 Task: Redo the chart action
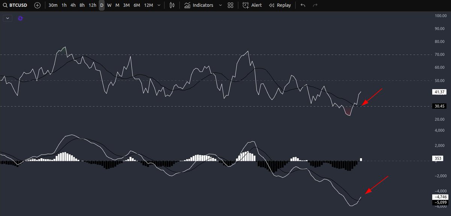click(x=315, y=5)
